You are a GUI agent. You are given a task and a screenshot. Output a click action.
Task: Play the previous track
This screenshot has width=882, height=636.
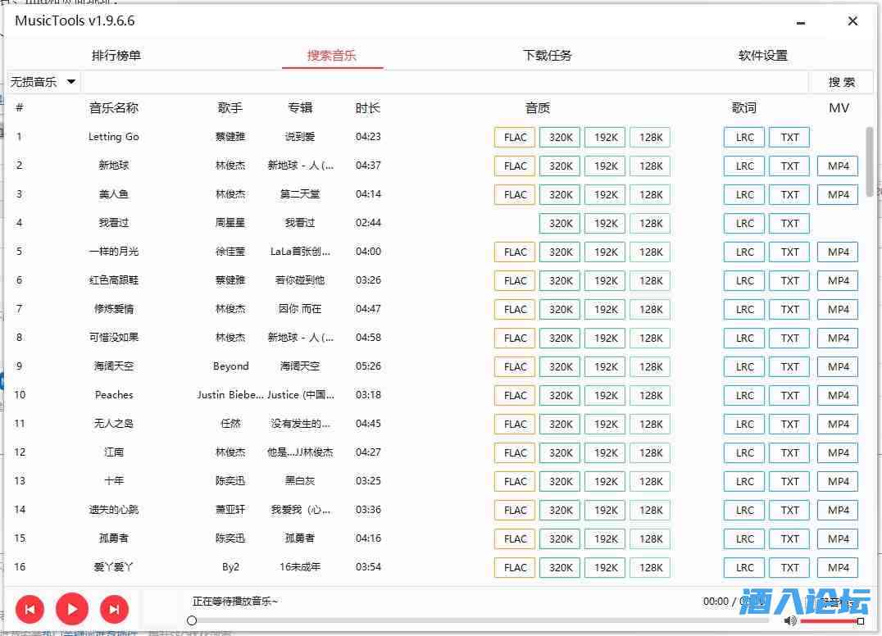pos(30,609)
